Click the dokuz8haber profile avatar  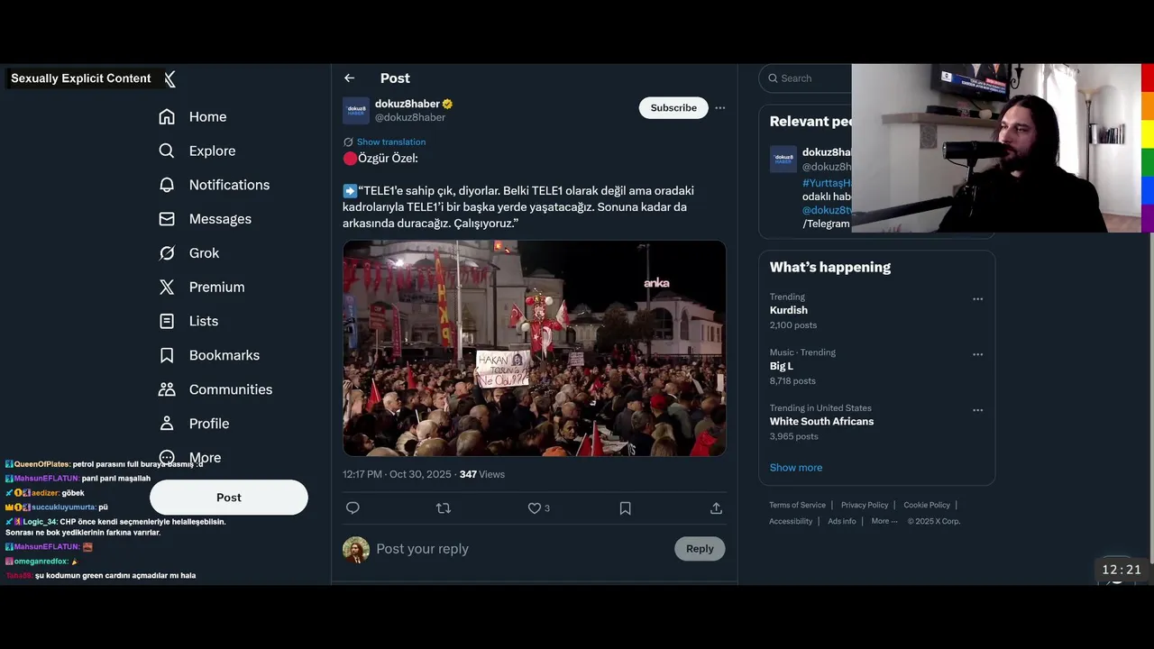point(356,111)
